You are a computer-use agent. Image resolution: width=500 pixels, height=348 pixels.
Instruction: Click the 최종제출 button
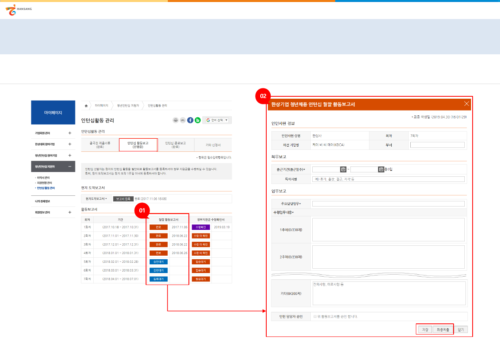[442, 329]
